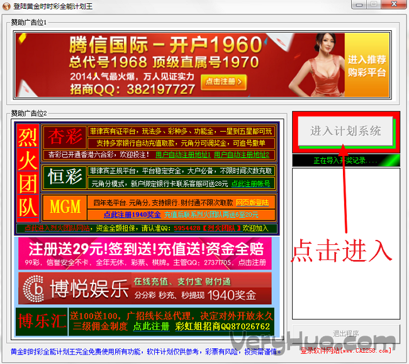
Task: Minimize the window
Action: pyautogui.click(x=359, y=4)
